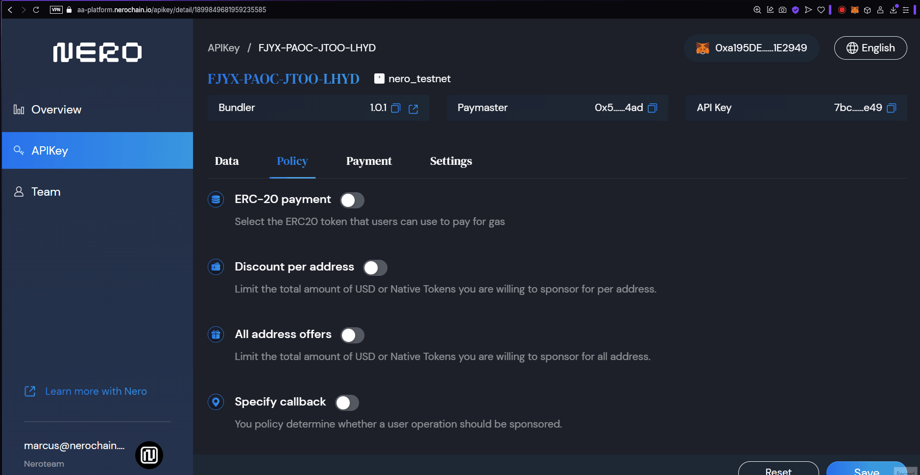
Task: Copy the API Key value
Action: (x=891, y=108)
